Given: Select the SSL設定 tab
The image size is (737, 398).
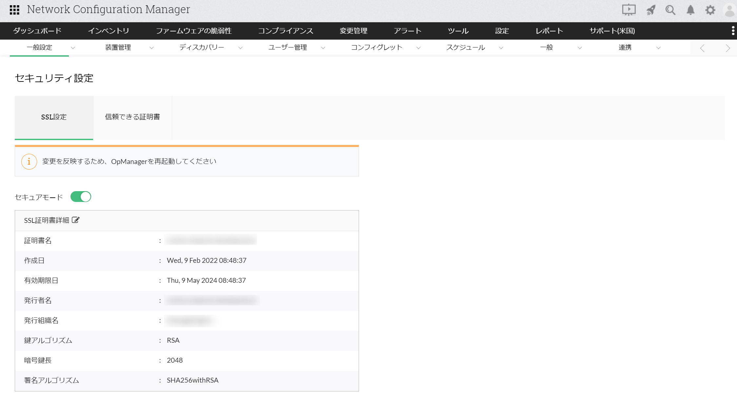Looking at the screenshot, I should (x=54, y=117).
